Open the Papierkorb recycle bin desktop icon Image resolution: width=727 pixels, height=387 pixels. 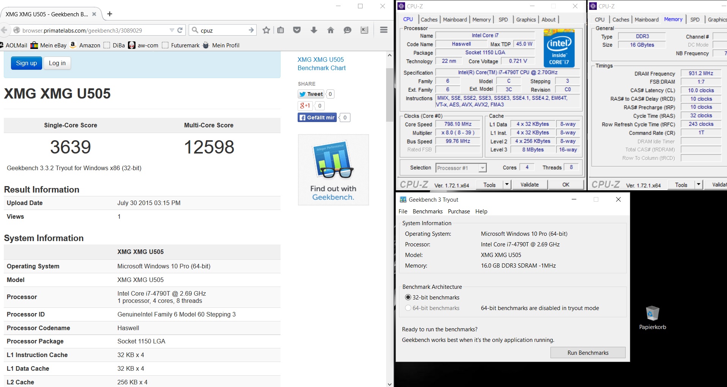[653, 318]
